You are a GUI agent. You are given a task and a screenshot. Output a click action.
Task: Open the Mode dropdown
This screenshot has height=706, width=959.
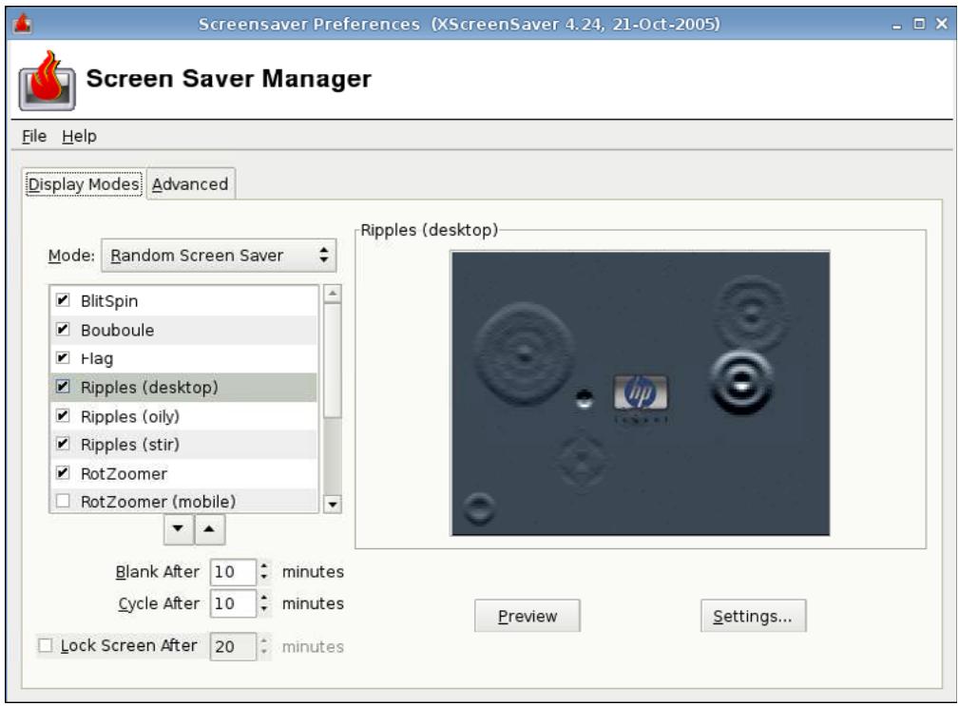[x=219, y=256]
